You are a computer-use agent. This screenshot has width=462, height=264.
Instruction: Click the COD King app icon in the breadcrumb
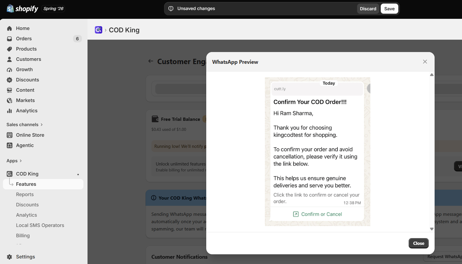pyautogui.click(x=98, y=30)
